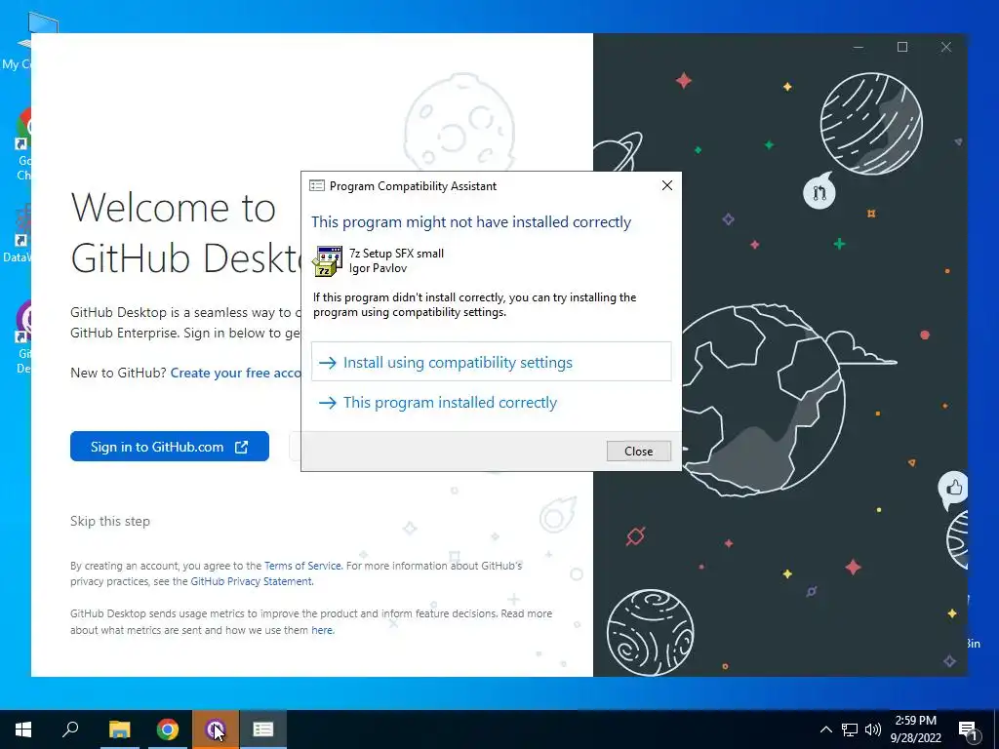
Task: Click the 7z Setup SFX program icon
Action: [x=327, y=260]
